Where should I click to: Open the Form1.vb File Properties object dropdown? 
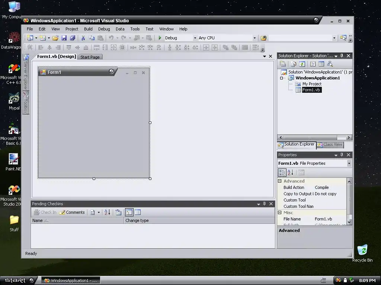349,163
